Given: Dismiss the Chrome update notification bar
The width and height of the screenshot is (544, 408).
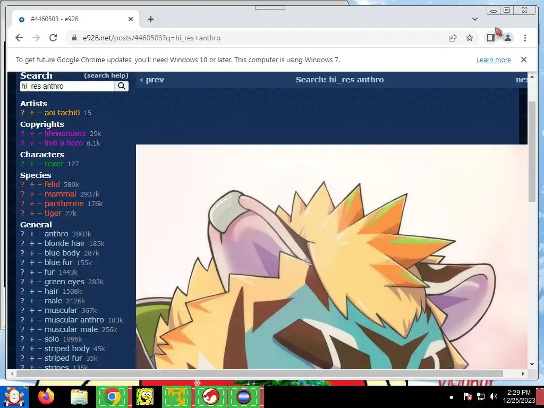Looking at the screenshot, I should tap(523, 59).
